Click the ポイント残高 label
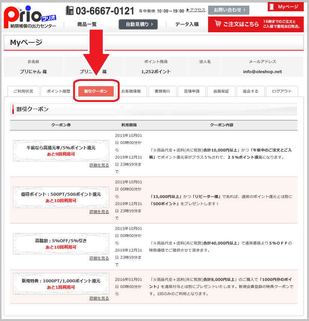The width and height of the screenshot is (309, 321). 156,61
